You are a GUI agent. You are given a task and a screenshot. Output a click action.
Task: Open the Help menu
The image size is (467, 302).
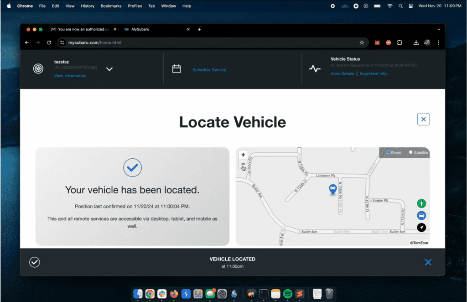(187, 6)
